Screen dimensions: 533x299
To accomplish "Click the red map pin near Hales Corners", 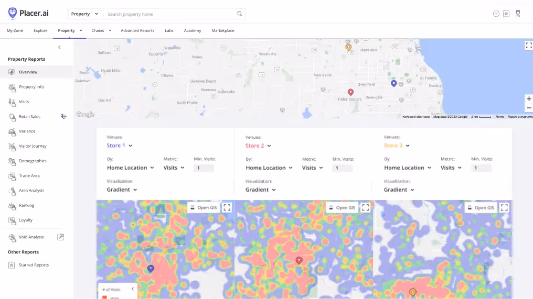I will [350, 92].
